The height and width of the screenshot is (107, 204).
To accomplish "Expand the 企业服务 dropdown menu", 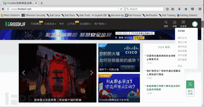I will pyautogui.click(x=85, y=24).
